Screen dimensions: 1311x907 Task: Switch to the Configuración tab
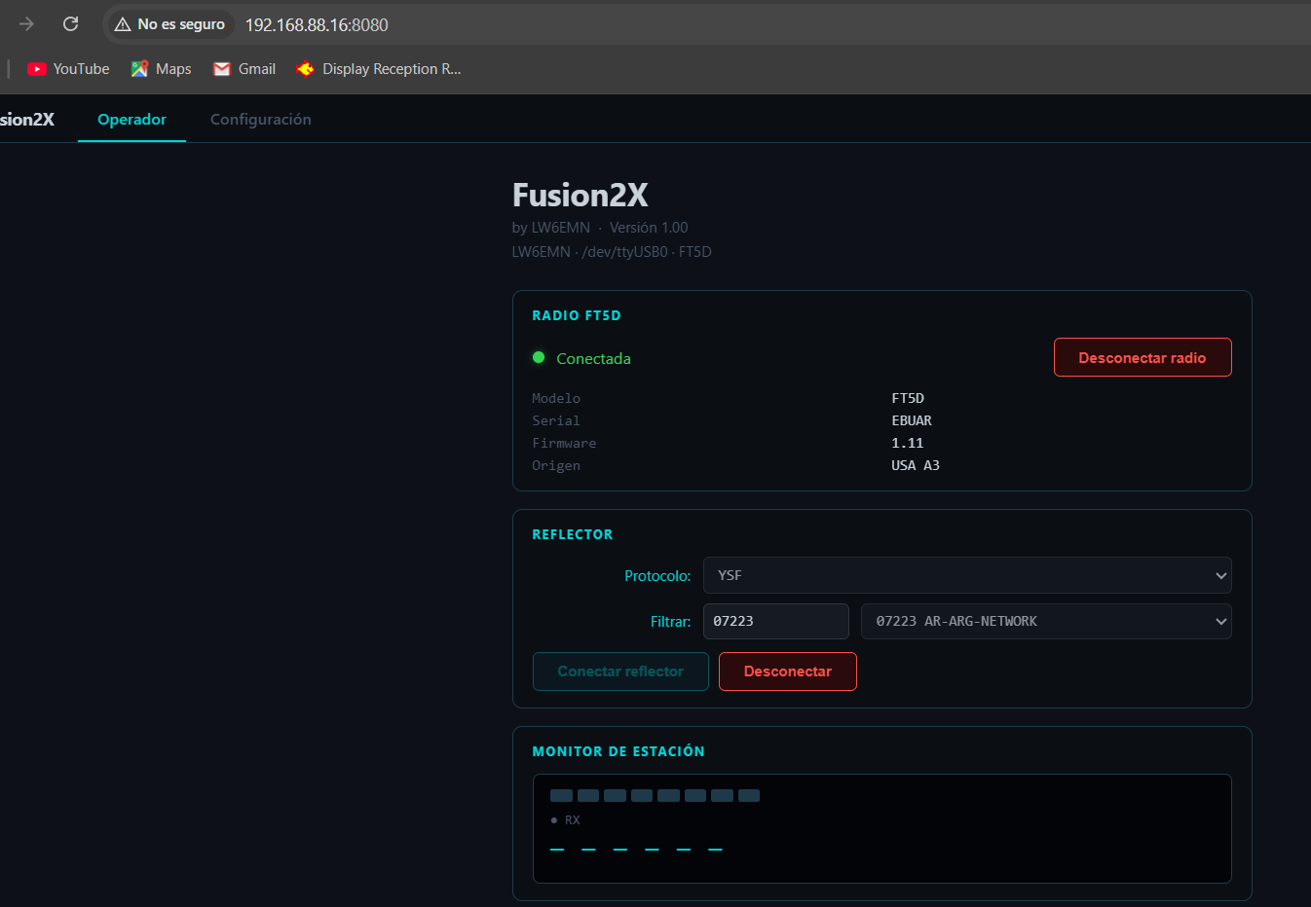(261, 120)
